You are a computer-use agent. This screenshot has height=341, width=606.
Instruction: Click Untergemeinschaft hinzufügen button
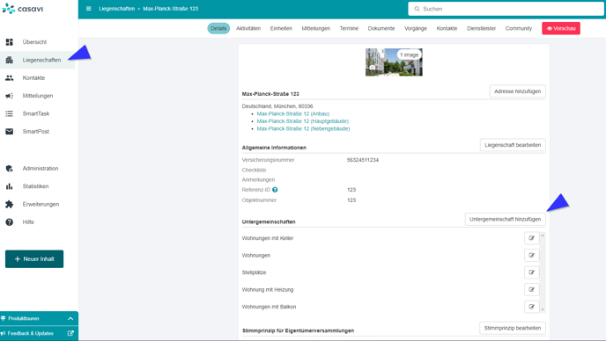pyautogui.click(x=505, y=219)
